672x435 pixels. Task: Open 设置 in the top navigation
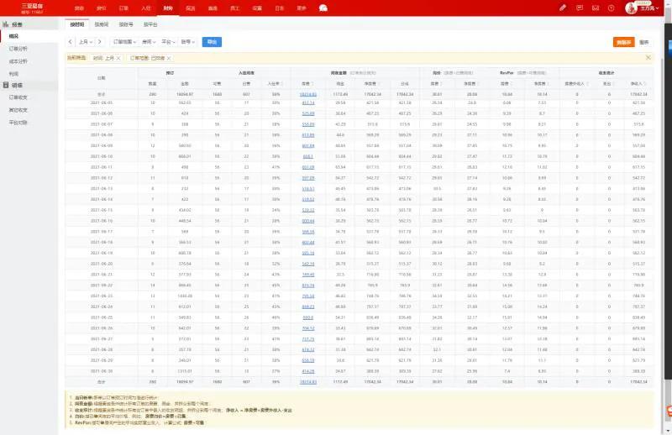pyautogui.click(x=257, y=8)
